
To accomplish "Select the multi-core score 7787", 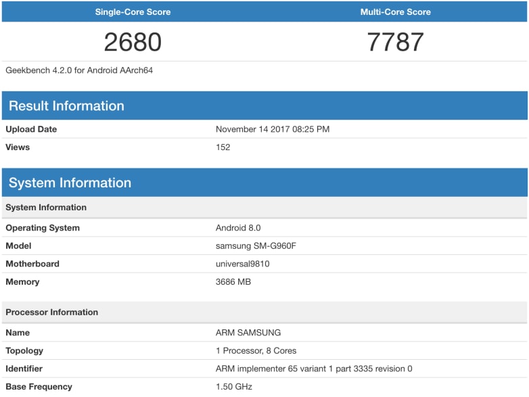I will pyautogui.click(x=396, y=42).
